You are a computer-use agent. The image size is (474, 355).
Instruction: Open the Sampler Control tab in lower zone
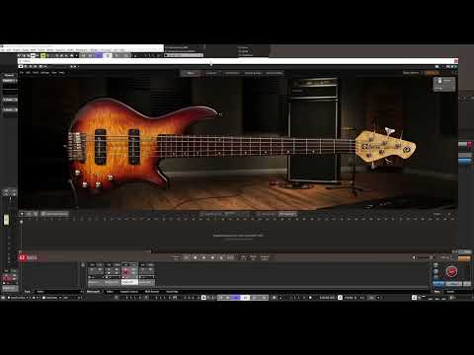click(x=128, y=292)
